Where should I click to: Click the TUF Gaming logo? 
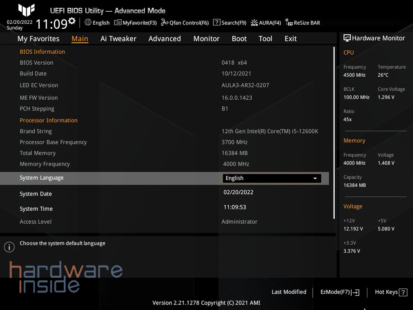pyautogui.click(x=26, y=10)
